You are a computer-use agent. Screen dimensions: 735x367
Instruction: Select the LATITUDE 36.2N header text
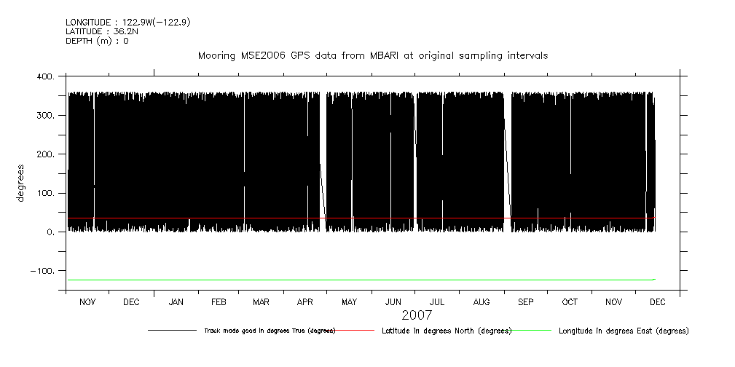[x=102, y=31]
